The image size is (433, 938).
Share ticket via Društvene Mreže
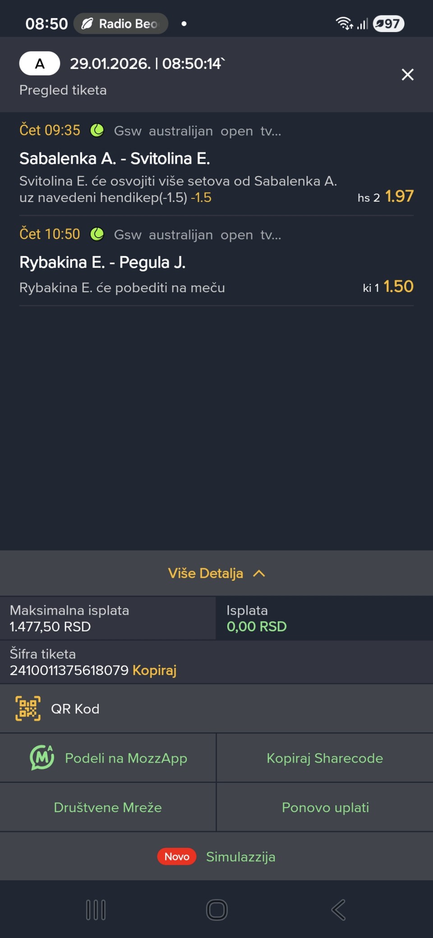[x=108, y=807]
